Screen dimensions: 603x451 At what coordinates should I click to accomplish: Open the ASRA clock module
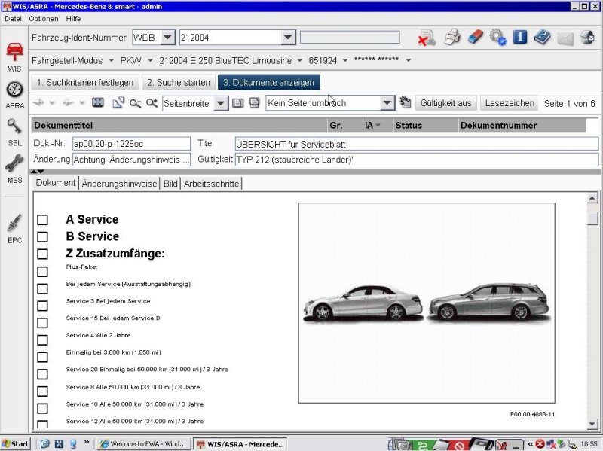click(14, 95)
